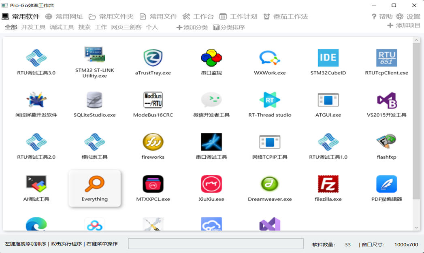Image resolution: width=424 pixels, height=253 pixels.
Task: Launch Dreamweaver.exe
Action: pyautogui.click(x=269, y=187)
